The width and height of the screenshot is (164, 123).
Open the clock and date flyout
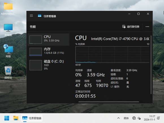click(149, 118)
